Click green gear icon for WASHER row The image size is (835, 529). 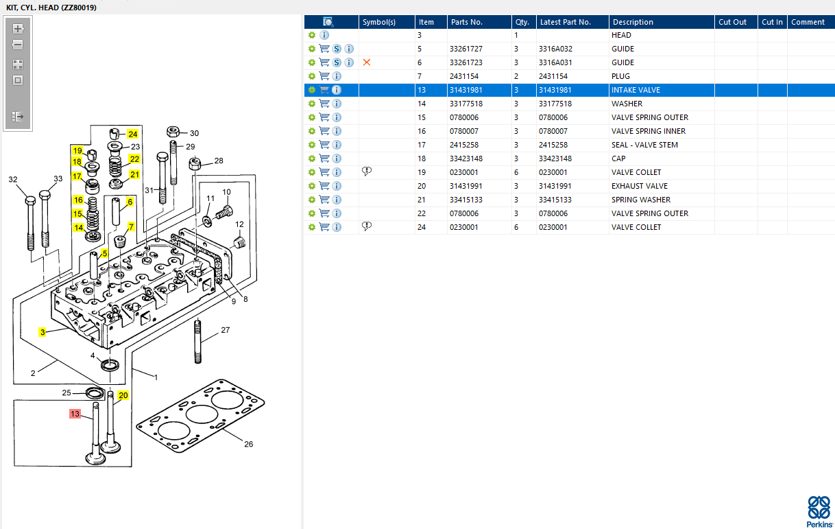(312, 104)
